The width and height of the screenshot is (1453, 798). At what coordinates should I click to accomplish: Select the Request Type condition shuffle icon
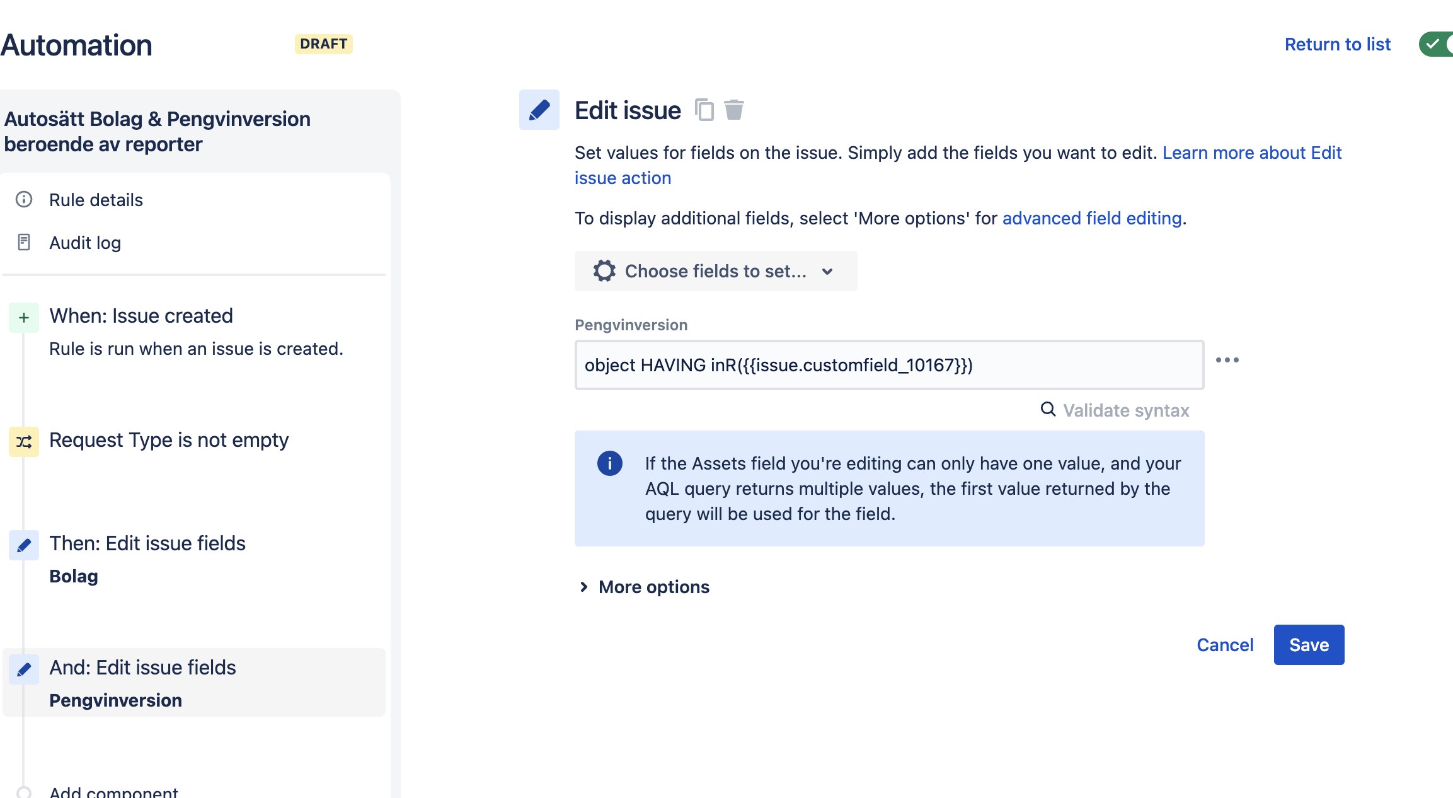(x=24, y=441)
